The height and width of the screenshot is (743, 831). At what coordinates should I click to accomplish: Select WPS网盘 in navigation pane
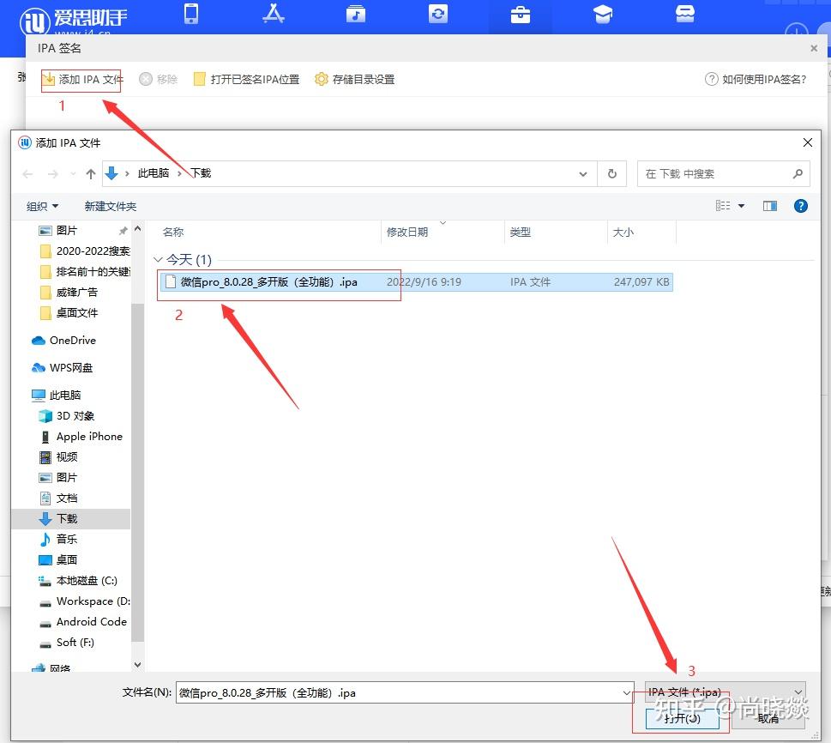62,368
